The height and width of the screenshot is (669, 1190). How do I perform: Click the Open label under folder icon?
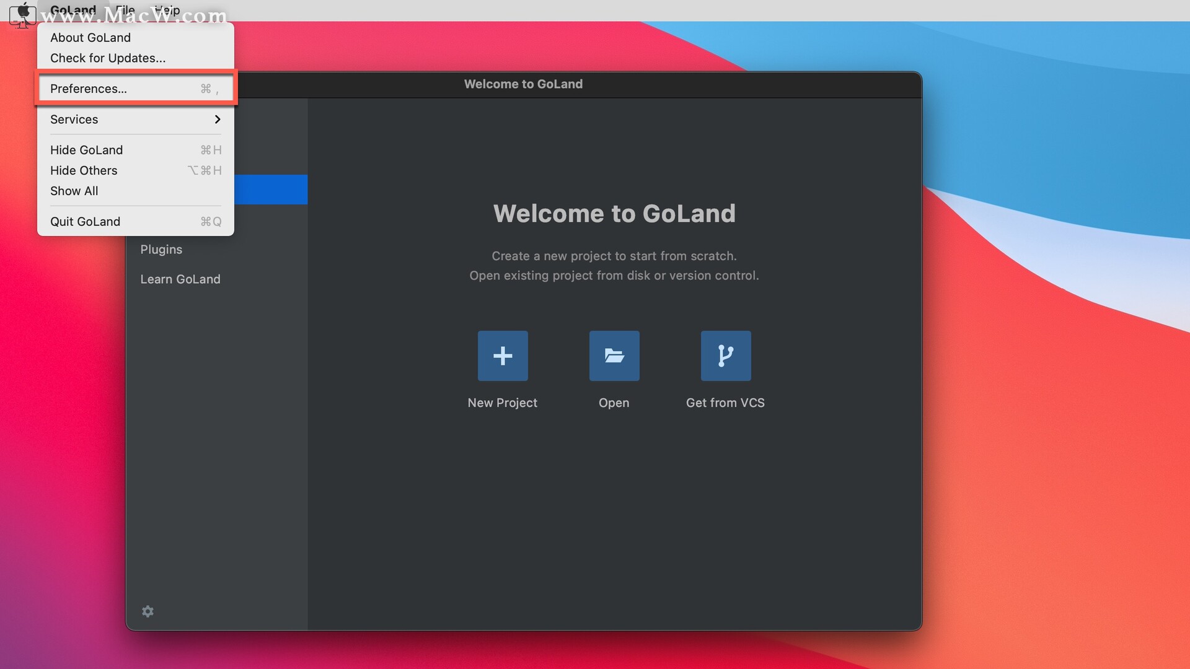614,403
